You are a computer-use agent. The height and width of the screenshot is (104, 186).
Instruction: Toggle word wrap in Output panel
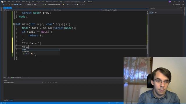click(56, 83)
